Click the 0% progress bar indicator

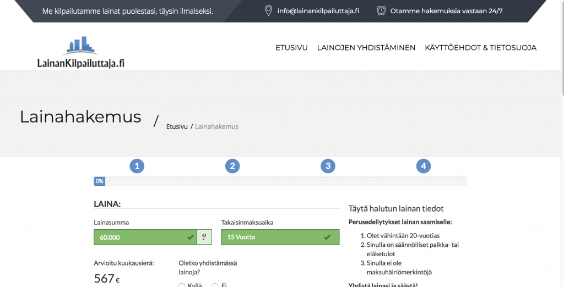(x=99, y=181)
